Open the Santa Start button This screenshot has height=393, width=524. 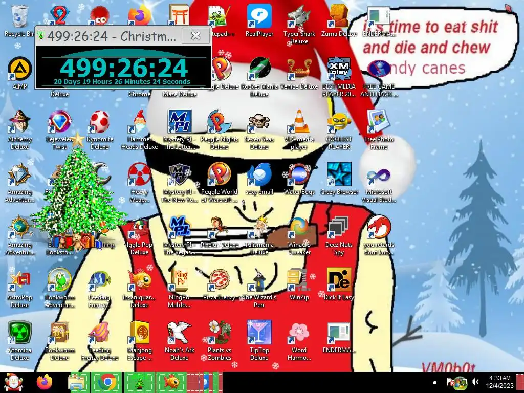coord(13,382)
